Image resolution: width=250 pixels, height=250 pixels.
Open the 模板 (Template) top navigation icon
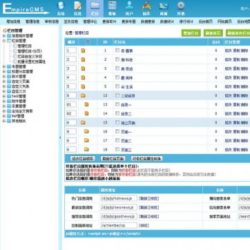pyautogui.click(x=112, y=8)
